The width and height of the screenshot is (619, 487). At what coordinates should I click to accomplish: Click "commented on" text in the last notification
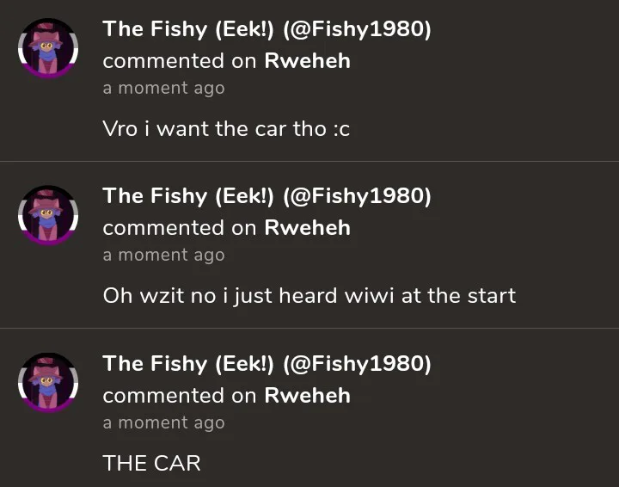180,396
